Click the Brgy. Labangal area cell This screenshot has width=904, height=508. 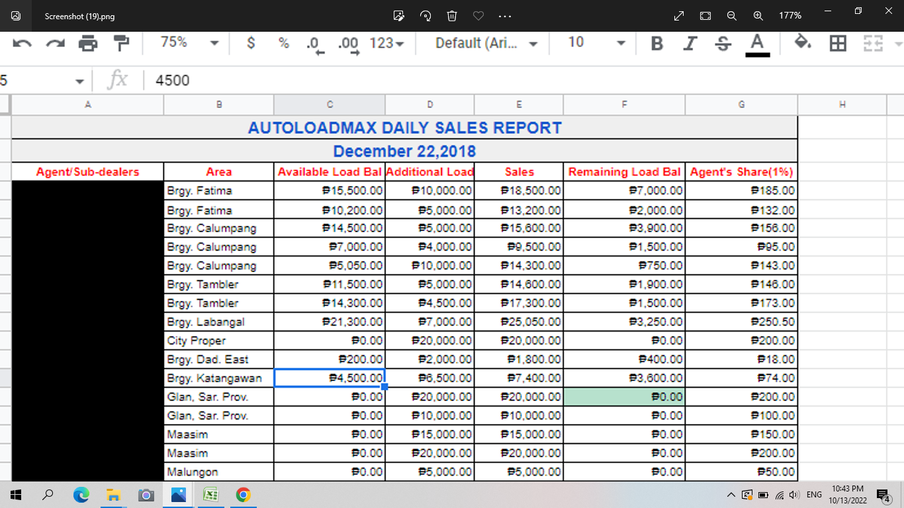[219, 322]
